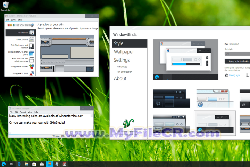Click WindowBlinds icon on the taskbar
Image resolution: width=250 pixels, height=167 pixels.
(49, 164)
